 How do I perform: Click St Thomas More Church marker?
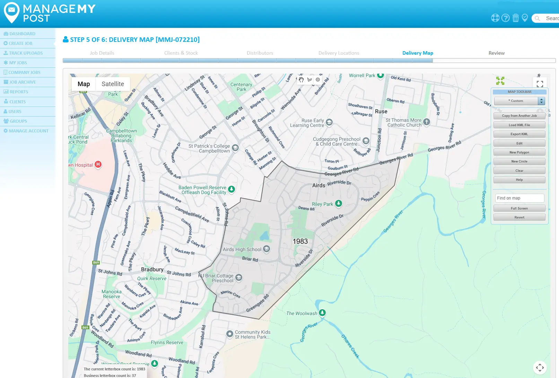tap(427, 122)
